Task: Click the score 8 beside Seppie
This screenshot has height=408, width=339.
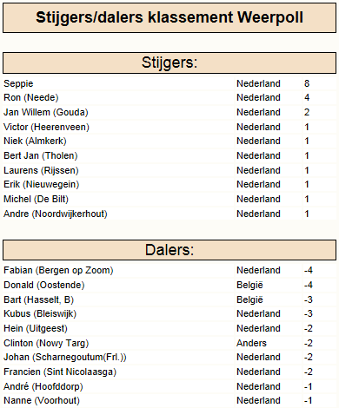Action: pyautogui.click(x=307, y=83)
